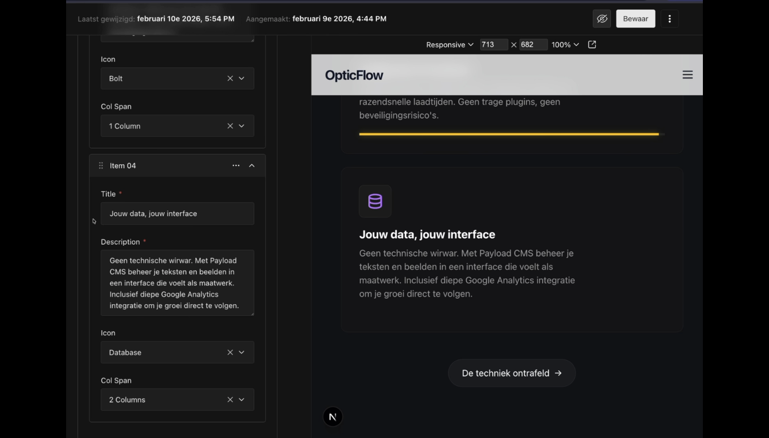The width and height of the screenshot is (769, 438).
Task: Toggle the live preview eye icon
Action: [x=602, y=19]
